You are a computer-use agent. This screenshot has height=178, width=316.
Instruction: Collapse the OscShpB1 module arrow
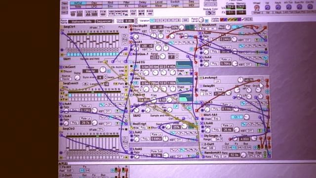(x=130, y=26)
